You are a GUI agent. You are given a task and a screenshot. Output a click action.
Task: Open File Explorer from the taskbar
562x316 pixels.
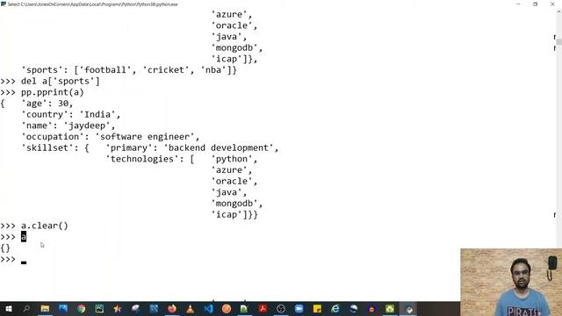pos(45,308)
